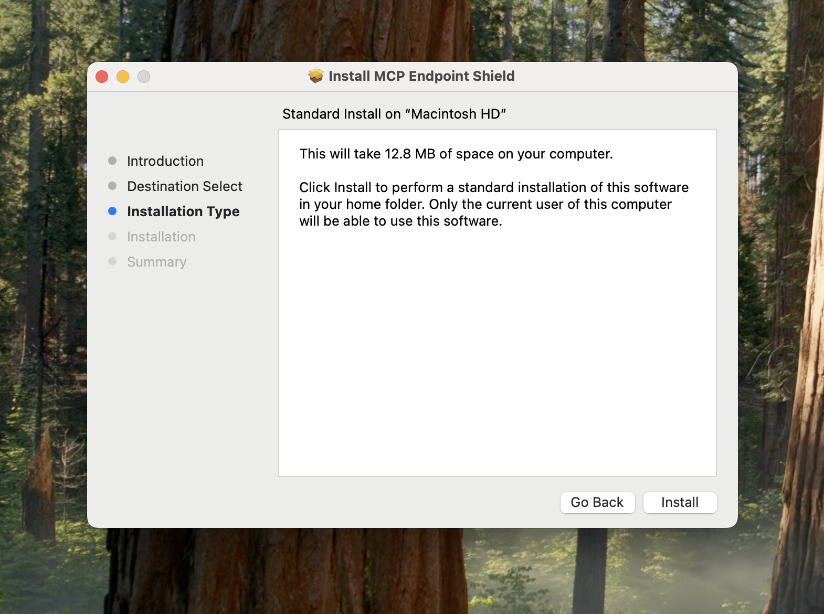The width and height of the screenshot is (824, 614).
Task: Click the "Install MCP Endpoint Shield" window title
Action: [421, 76]
